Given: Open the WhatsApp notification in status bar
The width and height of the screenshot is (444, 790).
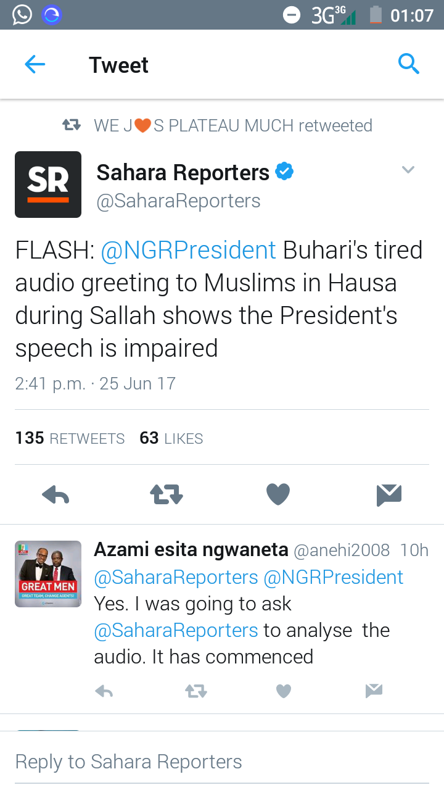Looking at the screenshot, I should coord(22,14).
